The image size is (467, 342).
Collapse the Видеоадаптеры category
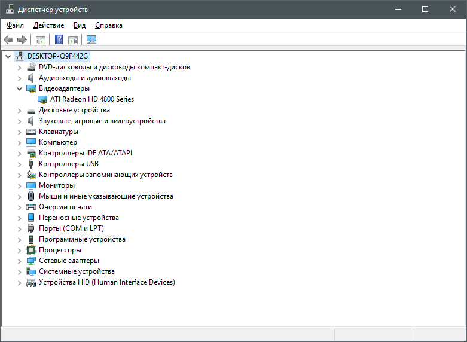coord(20,88)
